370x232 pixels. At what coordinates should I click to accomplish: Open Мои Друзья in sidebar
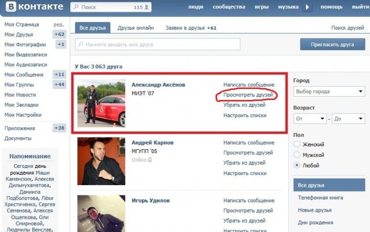click(19, 34)
